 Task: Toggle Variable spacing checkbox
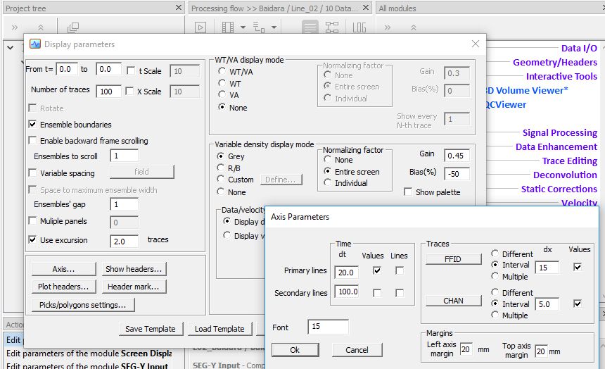[x=33, y=173]
